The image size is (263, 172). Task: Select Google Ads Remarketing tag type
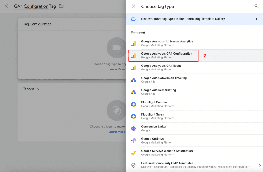coord(194,92)
